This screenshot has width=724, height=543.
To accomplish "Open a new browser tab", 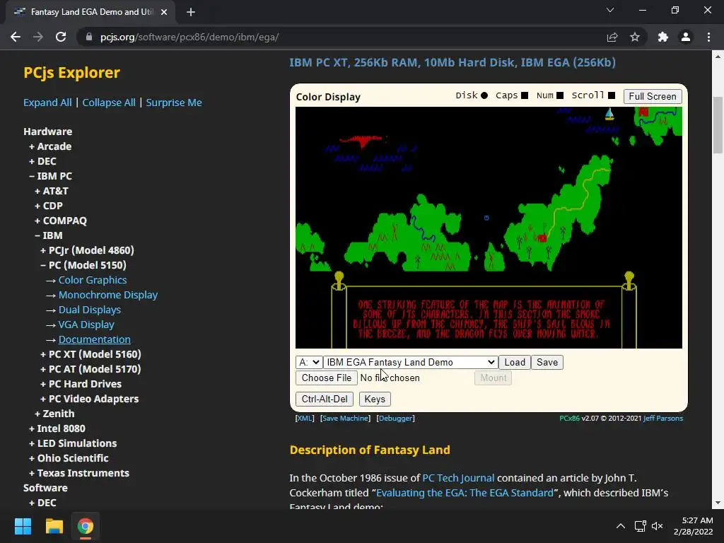I will (191, 12).
